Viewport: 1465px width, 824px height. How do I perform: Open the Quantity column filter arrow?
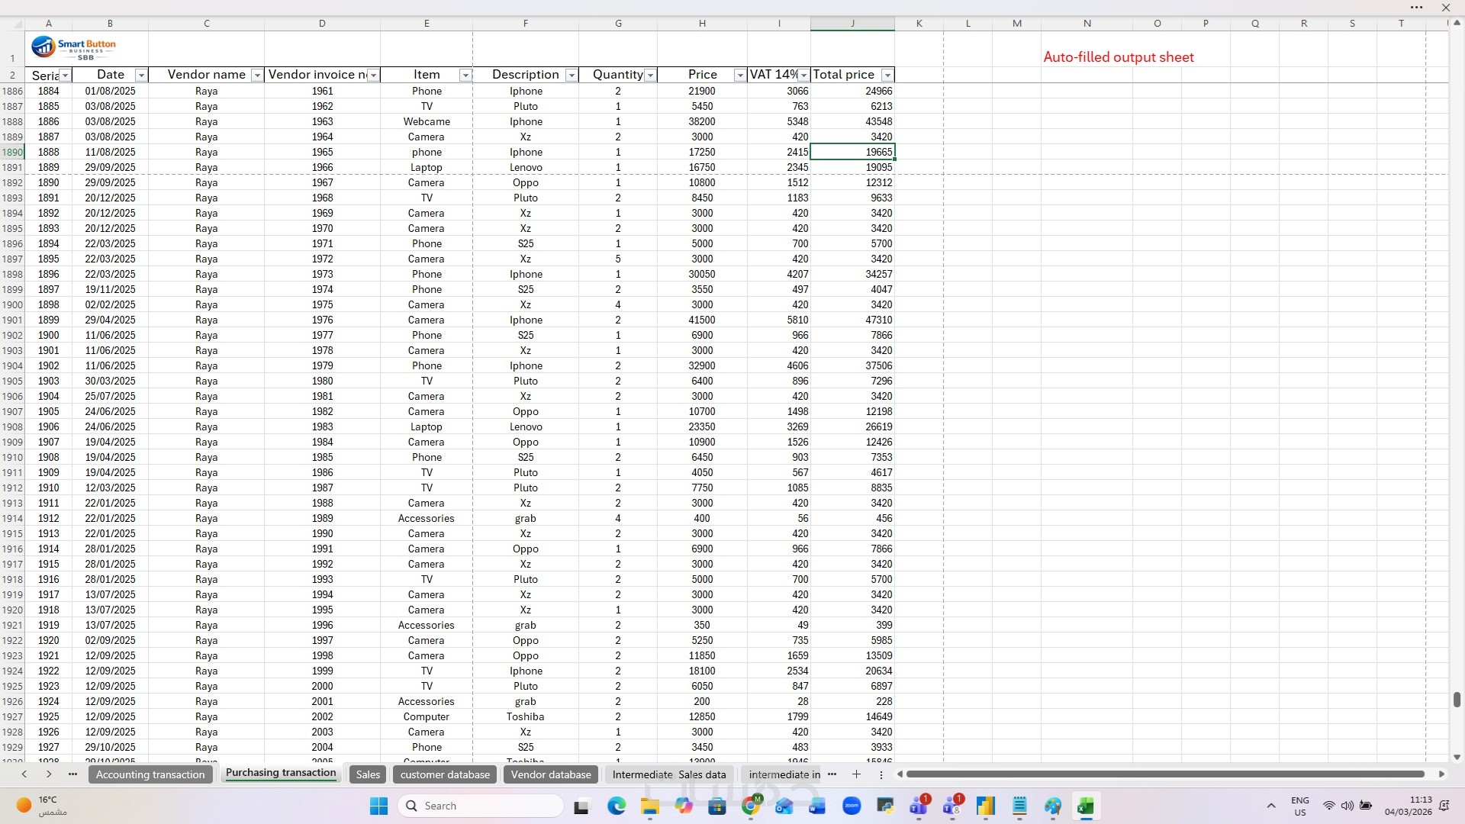pos(650,75)
